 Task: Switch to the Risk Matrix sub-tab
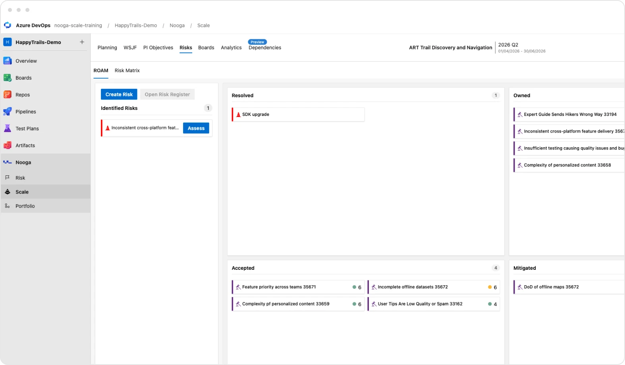(127, 71)
